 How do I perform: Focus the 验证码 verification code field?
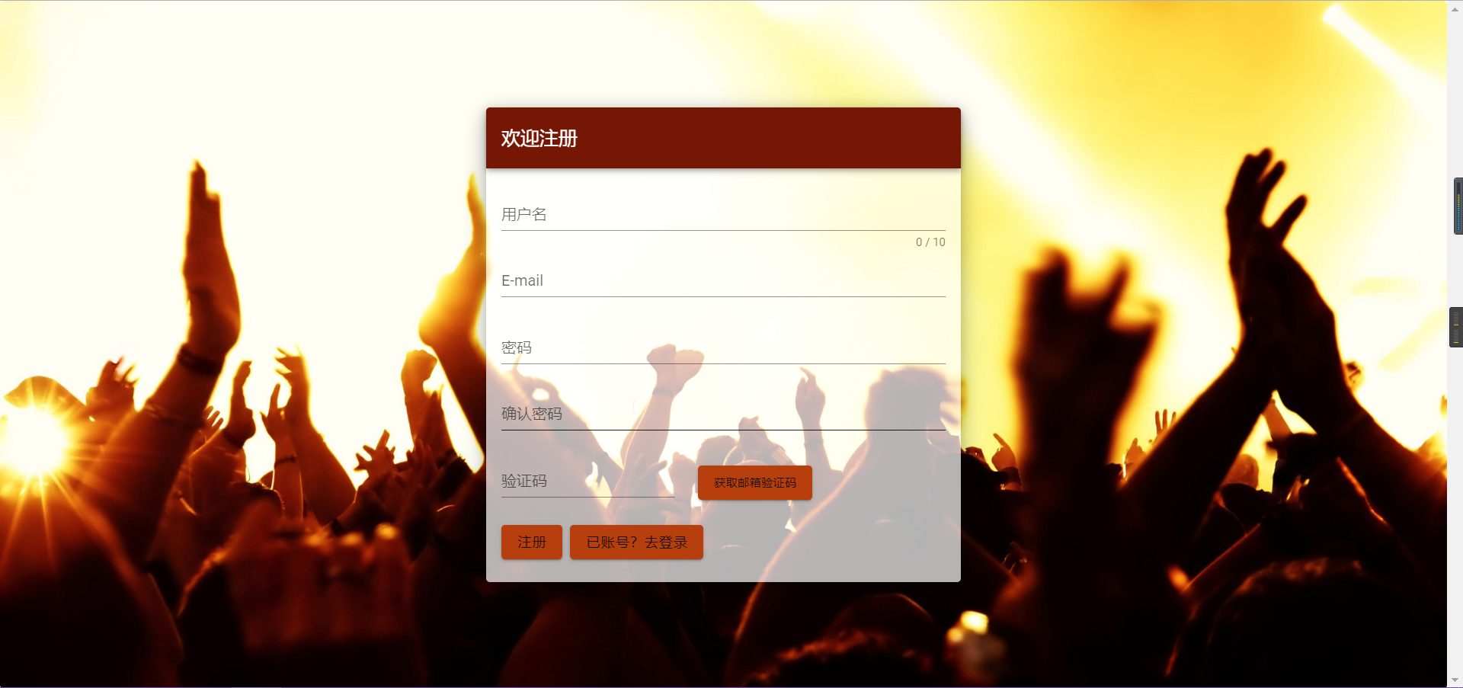pyautogui.click(x=587, y=482)
